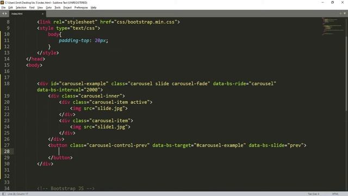Image resolution: width=348 pixels, height=196 pixels.
Task: Open the Help menu
Action: (x=94, y=8)
